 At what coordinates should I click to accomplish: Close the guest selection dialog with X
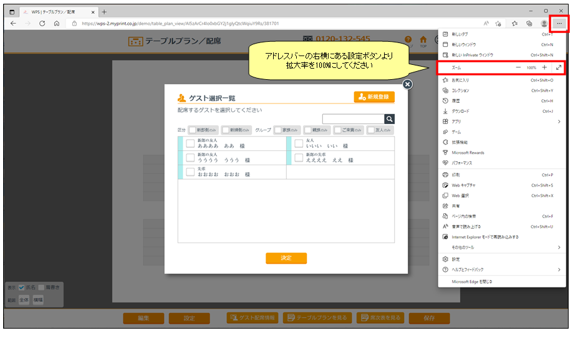(x=407, y=84)
